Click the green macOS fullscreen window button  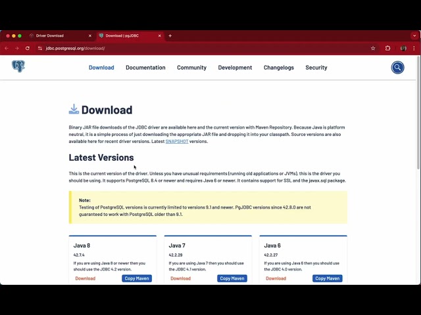pyautogui.click(x=20, y=35)
